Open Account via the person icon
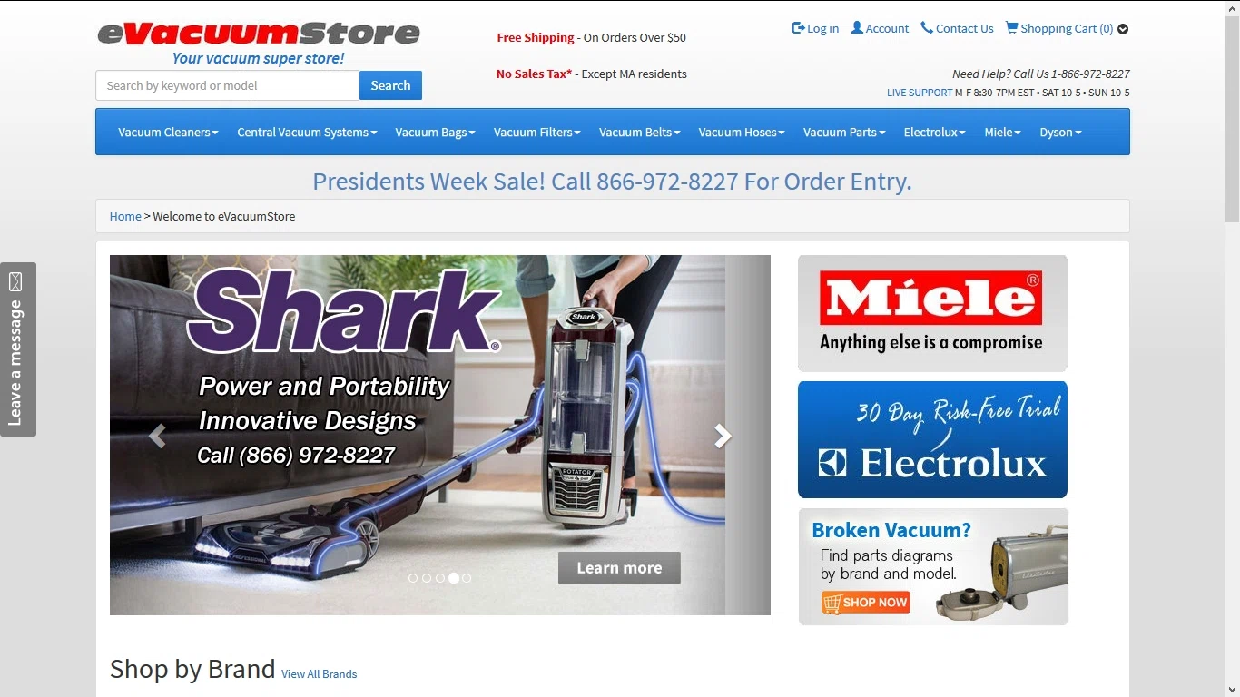Image resolution: width=1240 pixels, height=697 pixels. pyautogui.click(x=857, y=28)
